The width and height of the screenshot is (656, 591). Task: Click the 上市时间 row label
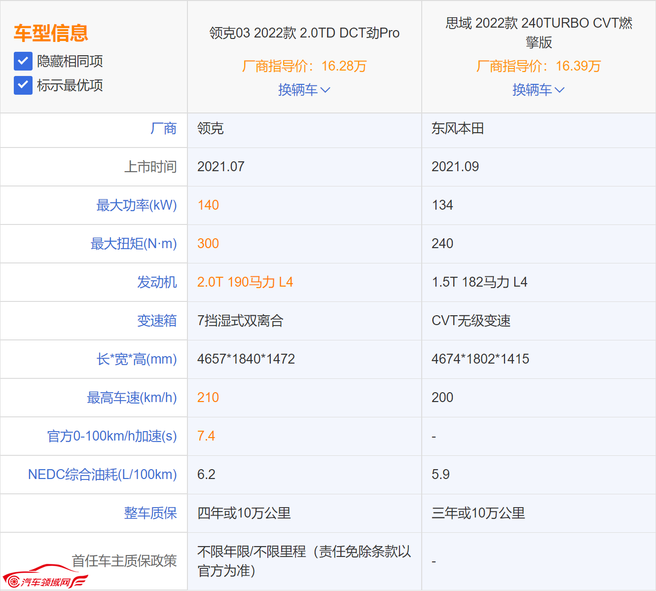pyautogui.click(x=150, y=167)
